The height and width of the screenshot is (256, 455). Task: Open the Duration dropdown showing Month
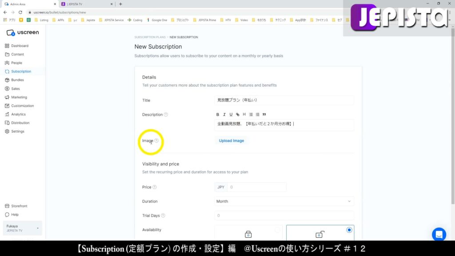pyautogui.click(x=284, y=201)
